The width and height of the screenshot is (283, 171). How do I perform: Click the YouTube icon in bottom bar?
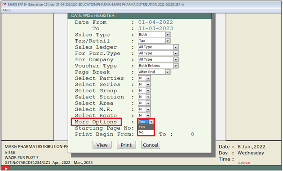point(6,168)
